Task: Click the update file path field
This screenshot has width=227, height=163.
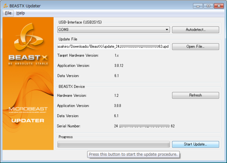Action: pyautogui.click(x=113, y=47)
